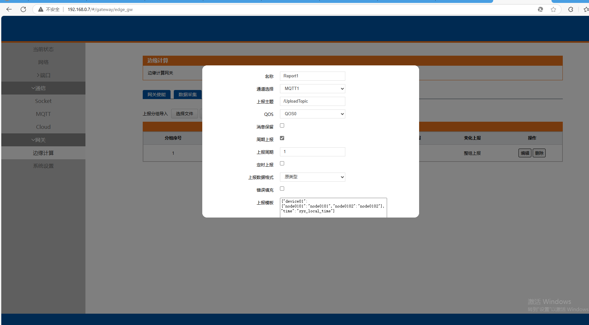The width and height of the screenshot is (589, 325).
Task: Collapse the 通信 sidebar section
Action: pos(43,88)
